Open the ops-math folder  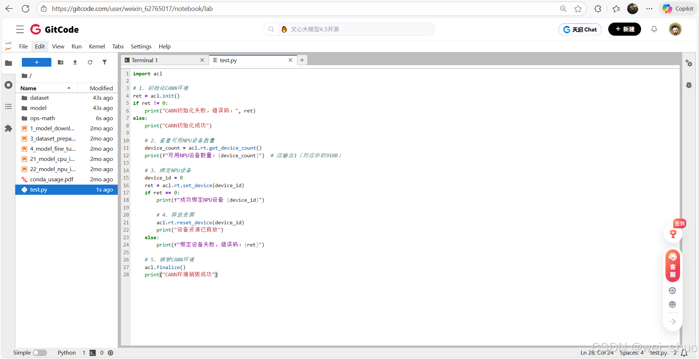tap(66, 118)
